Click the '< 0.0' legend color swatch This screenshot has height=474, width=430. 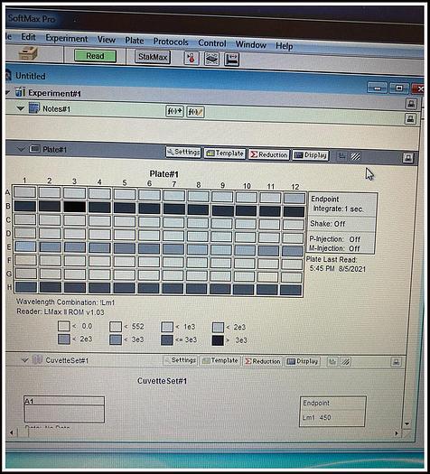(x=64, y=326)
